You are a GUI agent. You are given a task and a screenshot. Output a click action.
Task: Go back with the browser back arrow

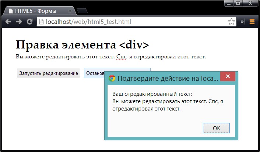point(8,22)
